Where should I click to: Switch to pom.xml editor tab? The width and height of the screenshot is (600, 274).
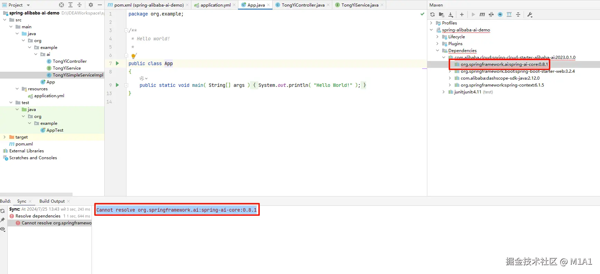(149, 5)
